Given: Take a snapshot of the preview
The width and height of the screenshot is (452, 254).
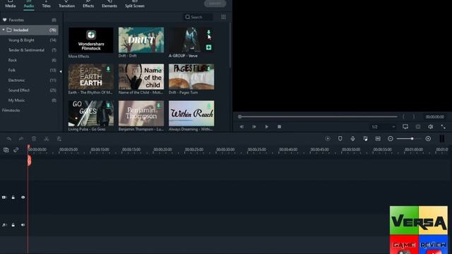Looking at the screenshot, I should [418, 127].
